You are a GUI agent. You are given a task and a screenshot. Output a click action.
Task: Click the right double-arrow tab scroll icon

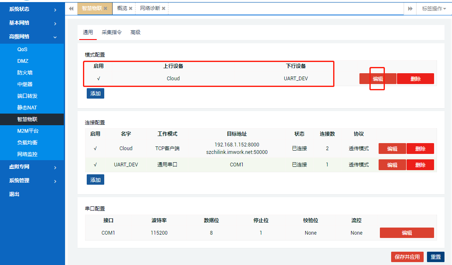(410, 8)
